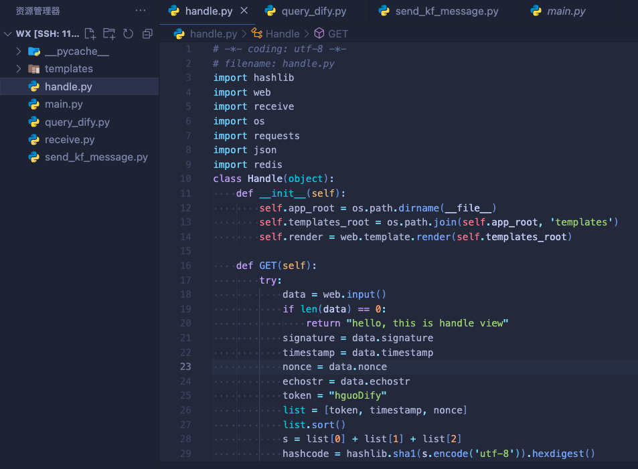This screenshot has height=469, width=638.
Task: Click the GET method icon in breadcrumb
Action: (x=319, y=33)
